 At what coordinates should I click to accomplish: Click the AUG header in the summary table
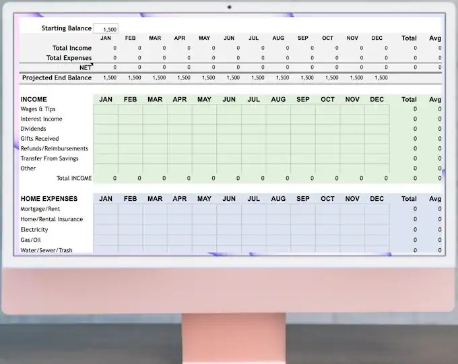[x=278, y=38]
